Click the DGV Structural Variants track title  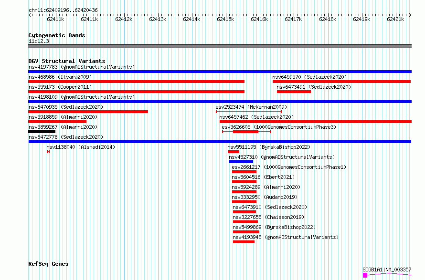point(67,61)
